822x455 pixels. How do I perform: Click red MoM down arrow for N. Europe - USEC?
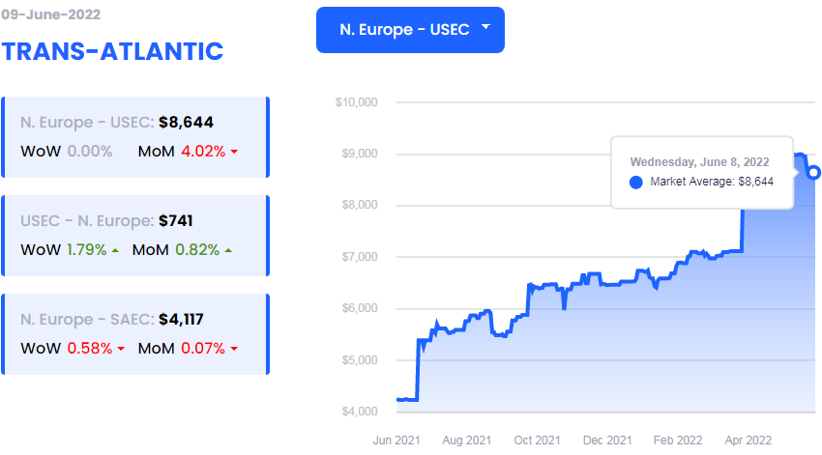point(234,152)
